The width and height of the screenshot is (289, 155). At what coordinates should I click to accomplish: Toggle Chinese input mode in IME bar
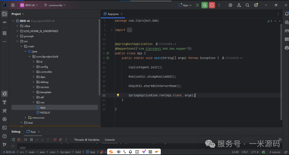coord(119,152)
